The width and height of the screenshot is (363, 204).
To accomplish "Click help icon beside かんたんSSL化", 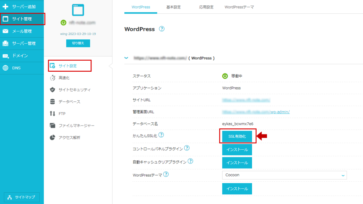I will 161,135.
